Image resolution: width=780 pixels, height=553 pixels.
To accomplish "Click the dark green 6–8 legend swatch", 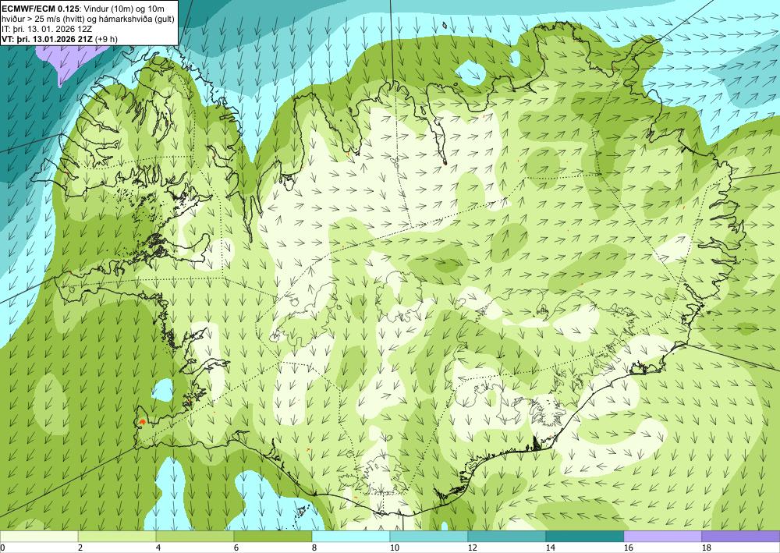I will point(273,537).
